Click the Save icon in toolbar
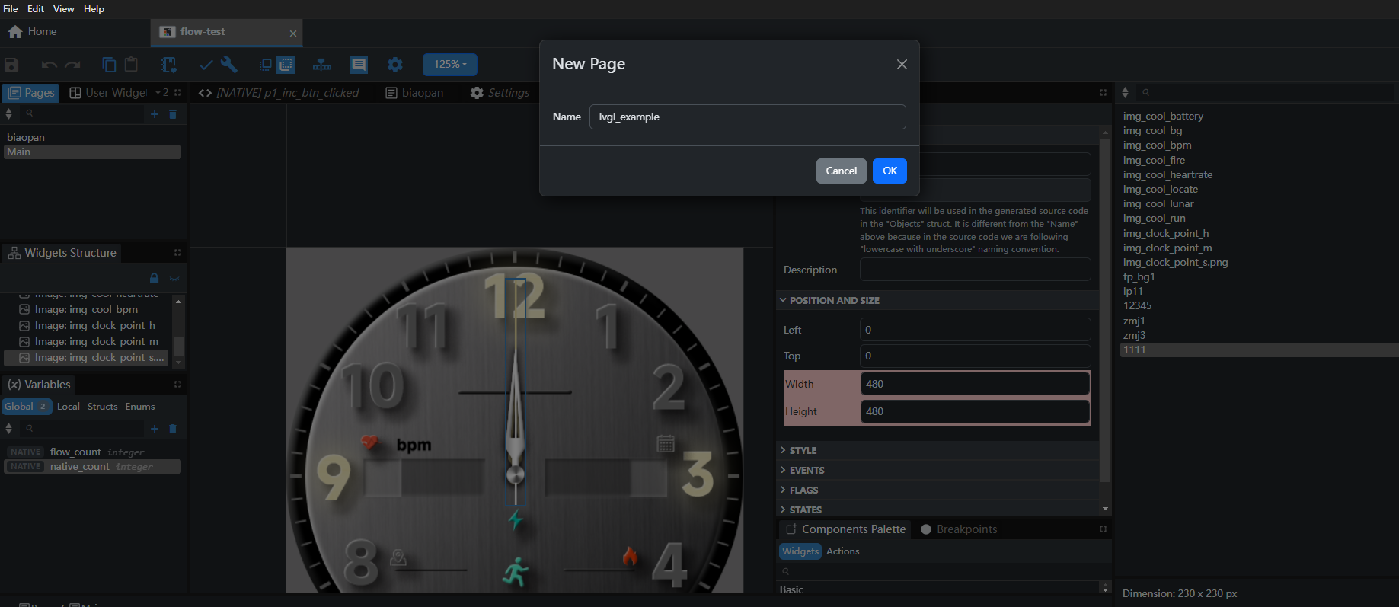 tap(11, 65)
